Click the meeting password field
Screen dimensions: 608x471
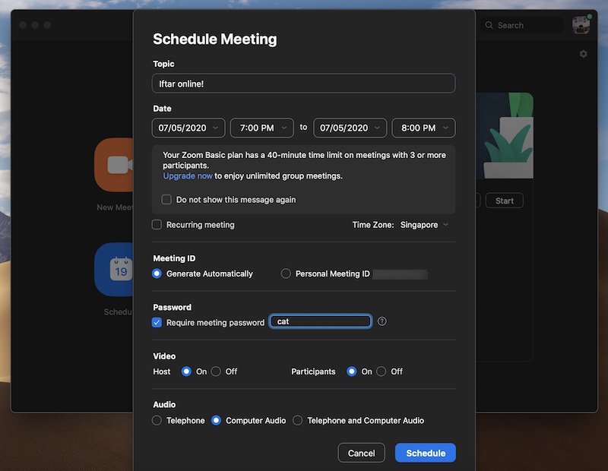tap(321, 321)
